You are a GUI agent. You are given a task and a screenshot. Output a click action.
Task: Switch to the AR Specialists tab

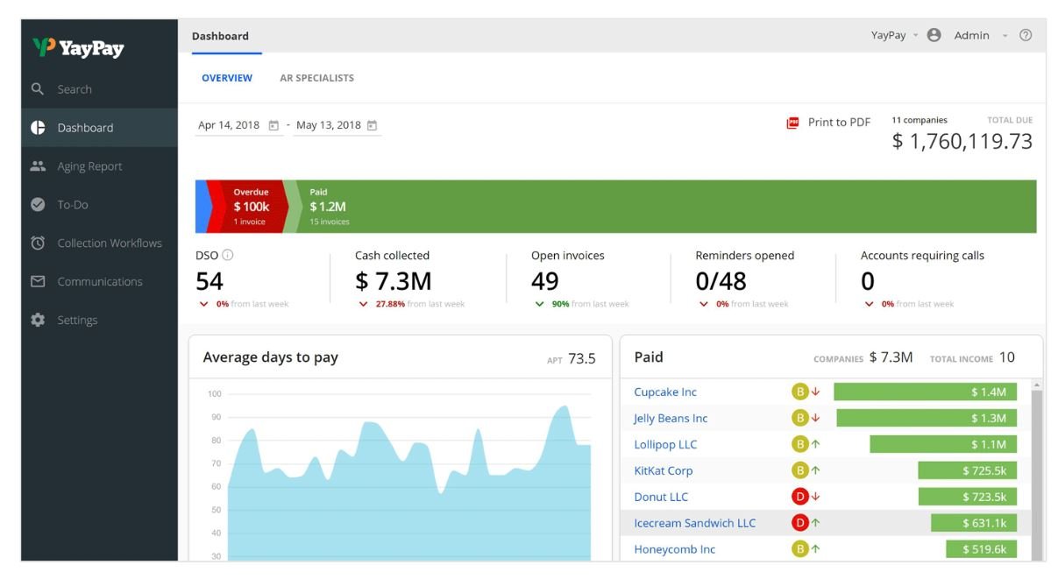click(x=316, y=78)
